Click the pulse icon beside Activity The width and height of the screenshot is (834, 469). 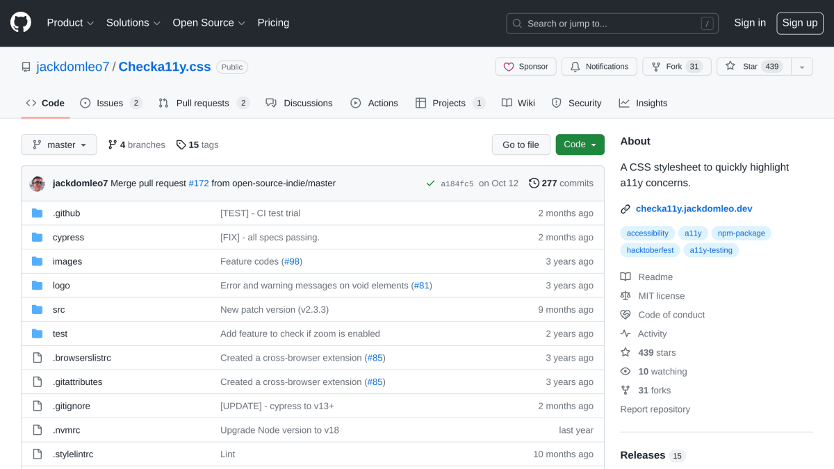coord(625,334)
